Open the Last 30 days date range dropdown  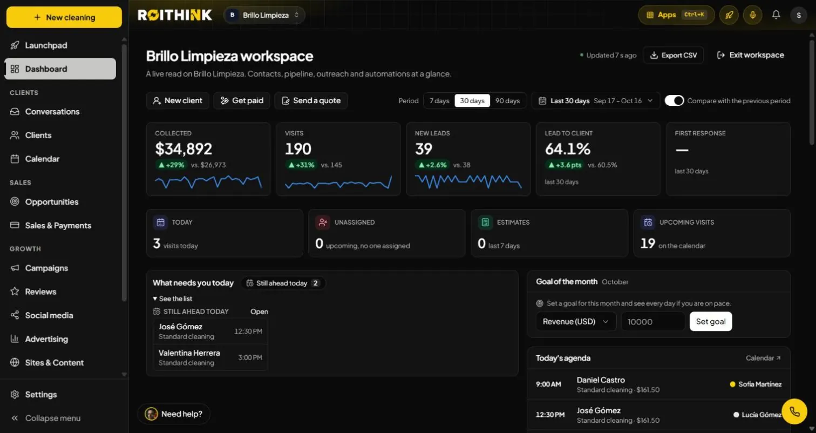pyautogui.click(x=596, y=101)
